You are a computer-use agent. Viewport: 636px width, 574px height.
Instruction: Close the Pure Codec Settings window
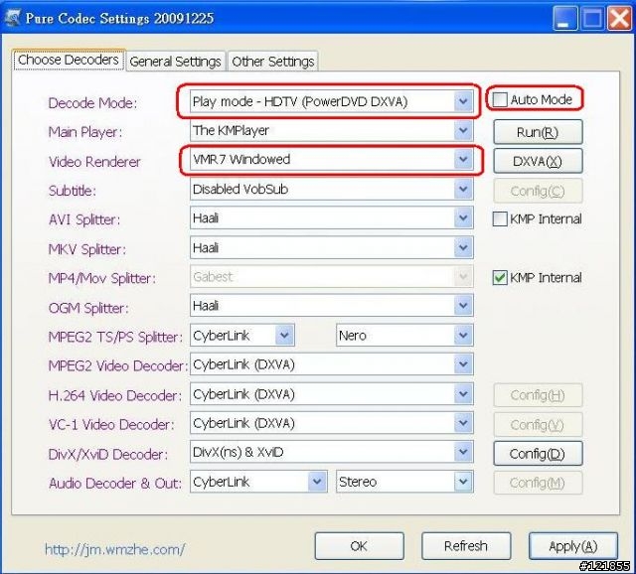pyautogui.click(x=619, y=18)
